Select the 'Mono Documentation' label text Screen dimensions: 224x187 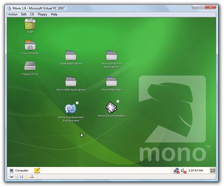111,116
